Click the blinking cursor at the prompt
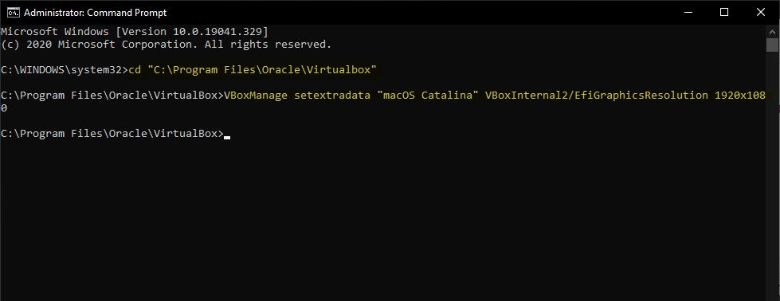This screenshot has width=780, height=301. coord(227,137)
